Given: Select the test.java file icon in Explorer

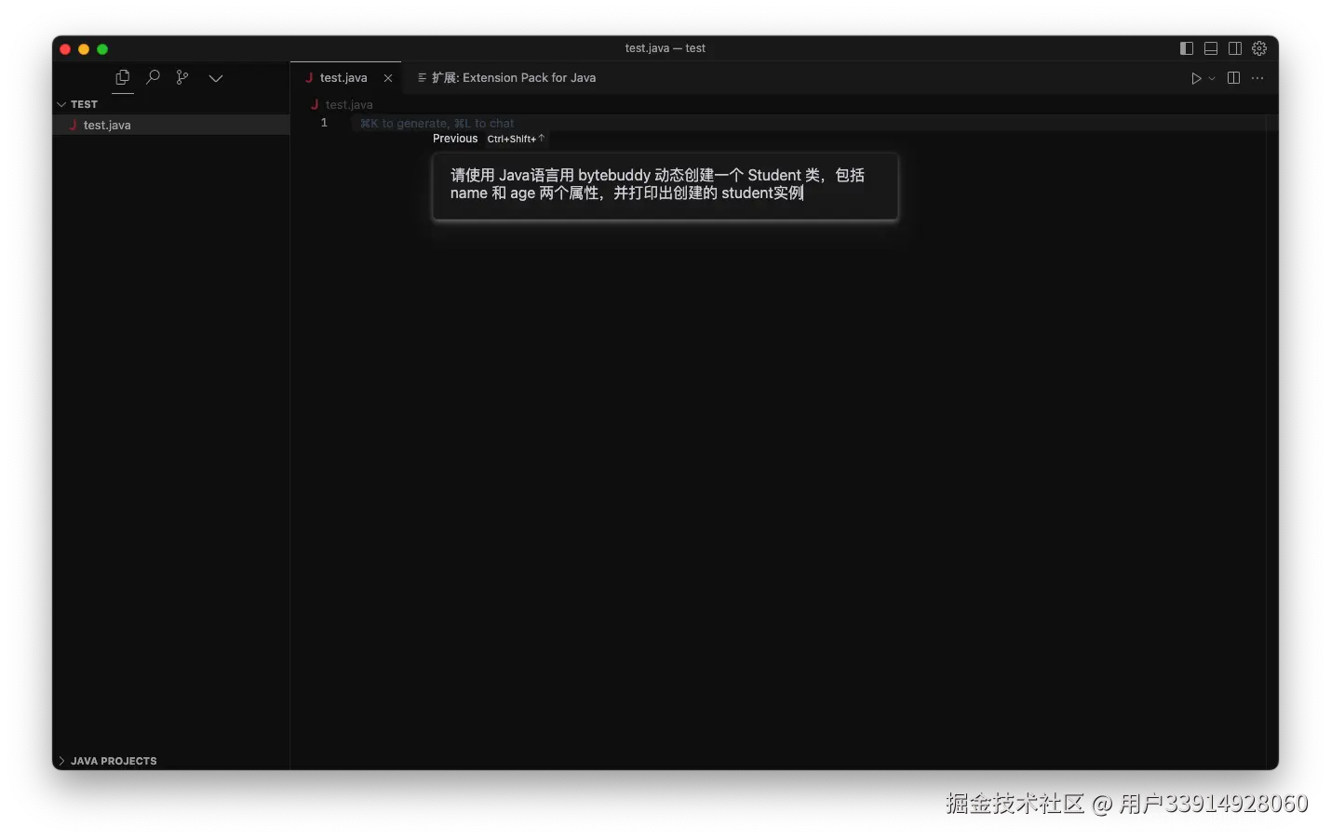Looking at the screenshot, I should (73, 125).
